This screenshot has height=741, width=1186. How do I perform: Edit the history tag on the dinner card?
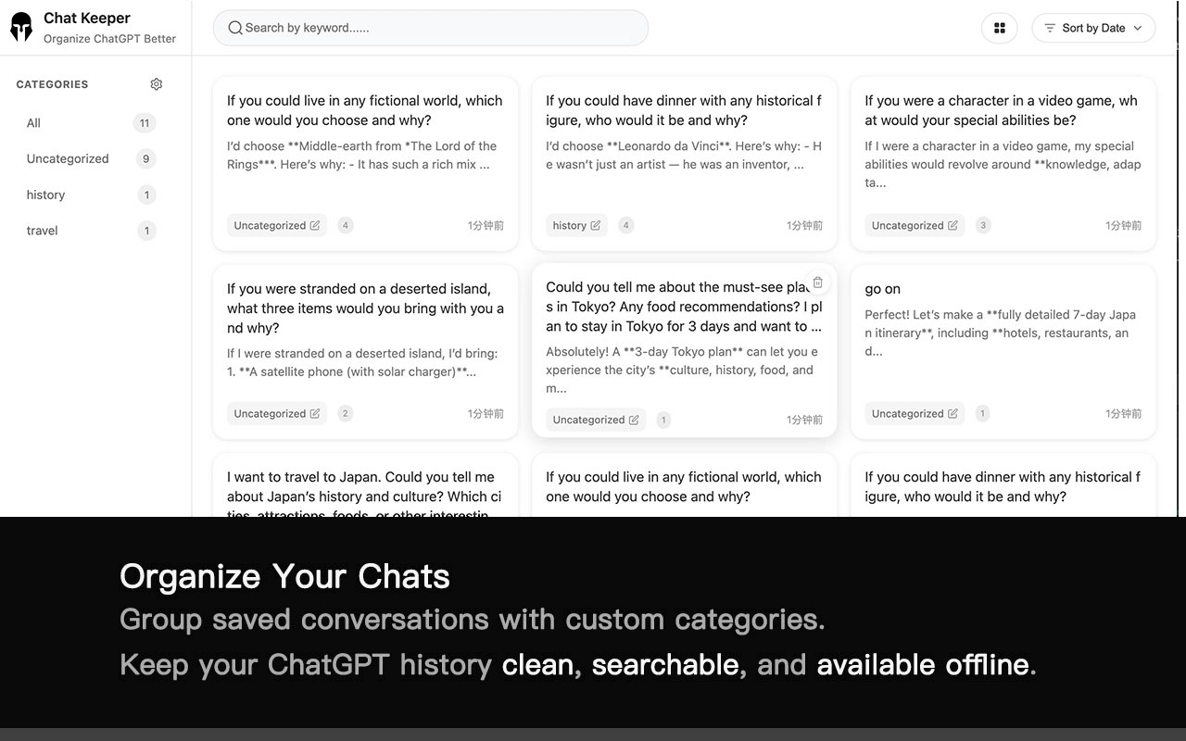click(x=594, y=225)
